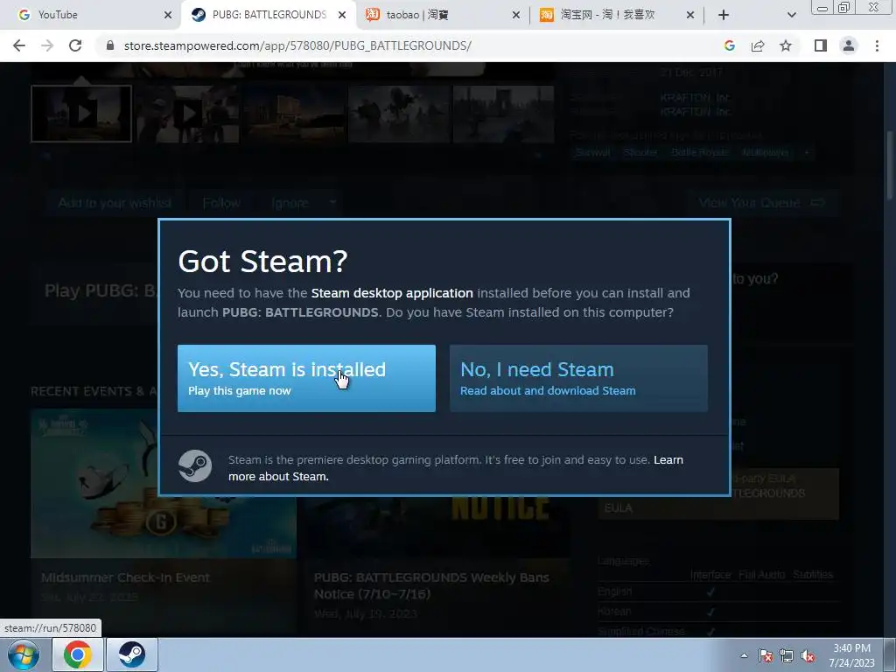Close the YouTube tab
The width and height of the screenshot is (896, 672).
pos(168,15)
